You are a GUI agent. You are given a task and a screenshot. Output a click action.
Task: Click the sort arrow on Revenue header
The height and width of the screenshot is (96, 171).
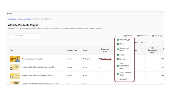pyautogui.click(x=138, y=50)
